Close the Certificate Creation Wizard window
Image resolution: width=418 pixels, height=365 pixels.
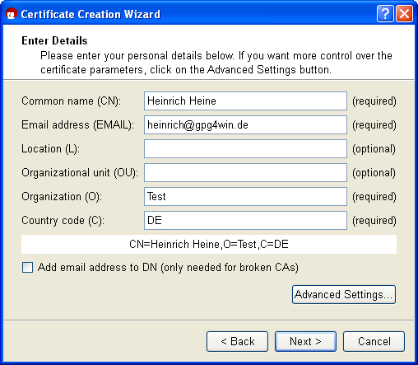404,13
